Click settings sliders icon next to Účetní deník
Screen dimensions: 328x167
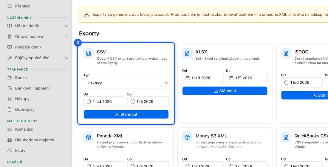click(66, 26)
